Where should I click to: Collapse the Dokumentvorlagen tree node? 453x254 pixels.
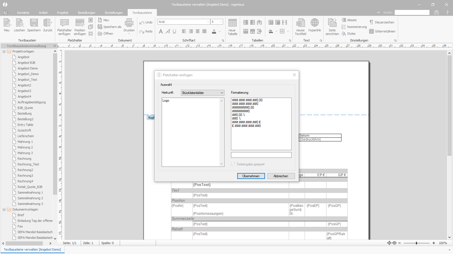pyautogui.click(x=4, y=209)
